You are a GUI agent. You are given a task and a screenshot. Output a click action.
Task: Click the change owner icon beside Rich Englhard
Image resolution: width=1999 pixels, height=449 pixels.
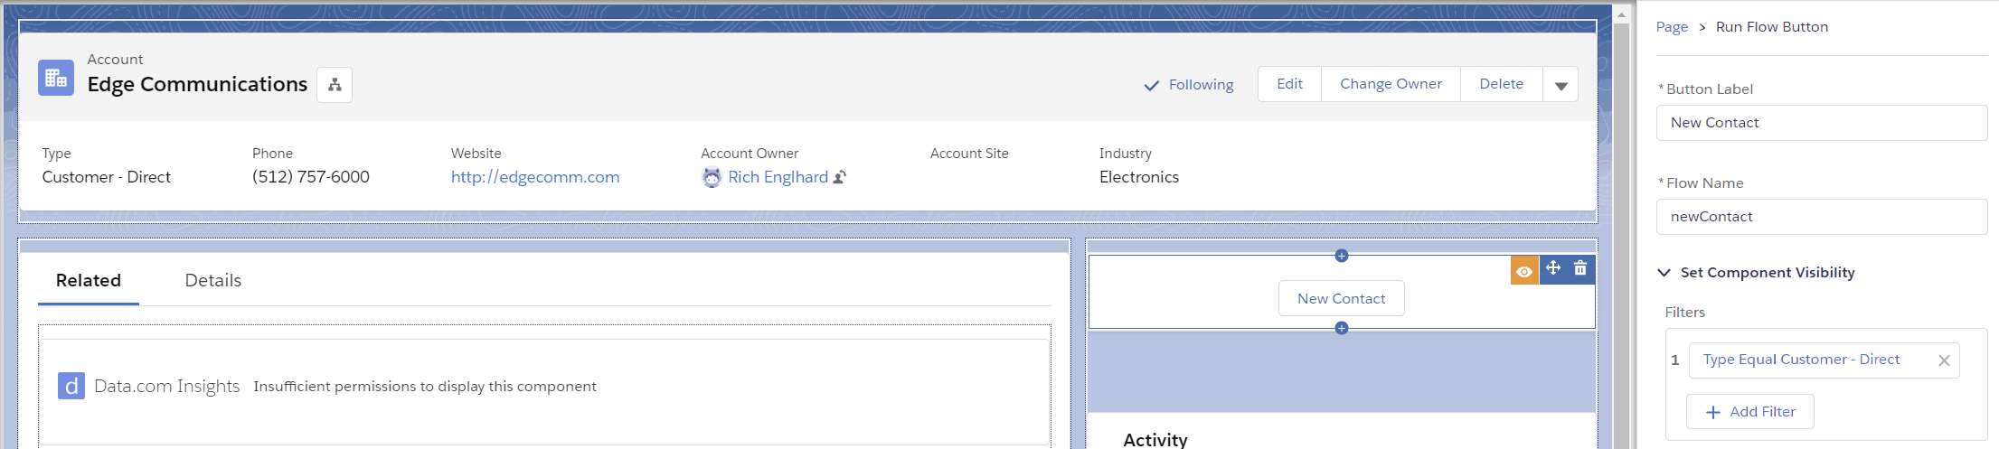pos(840,177)
